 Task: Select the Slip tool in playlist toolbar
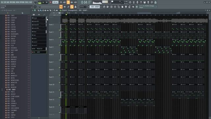[47, 10]
